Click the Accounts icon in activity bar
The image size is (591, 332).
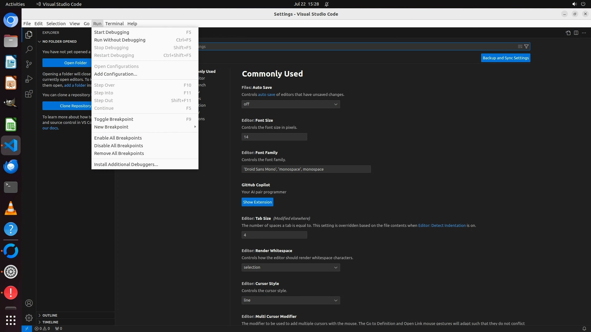[29, 303]
